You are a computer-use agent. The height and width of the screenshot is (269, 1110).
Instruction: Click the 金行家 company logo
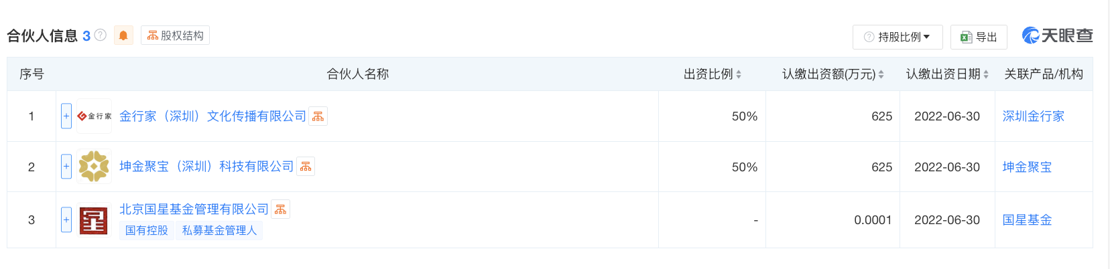(x=94, y=116)
